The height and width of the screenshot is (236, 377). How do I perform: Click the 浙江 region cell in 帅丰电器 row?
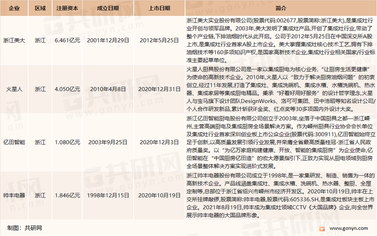[x=40, y=195]
